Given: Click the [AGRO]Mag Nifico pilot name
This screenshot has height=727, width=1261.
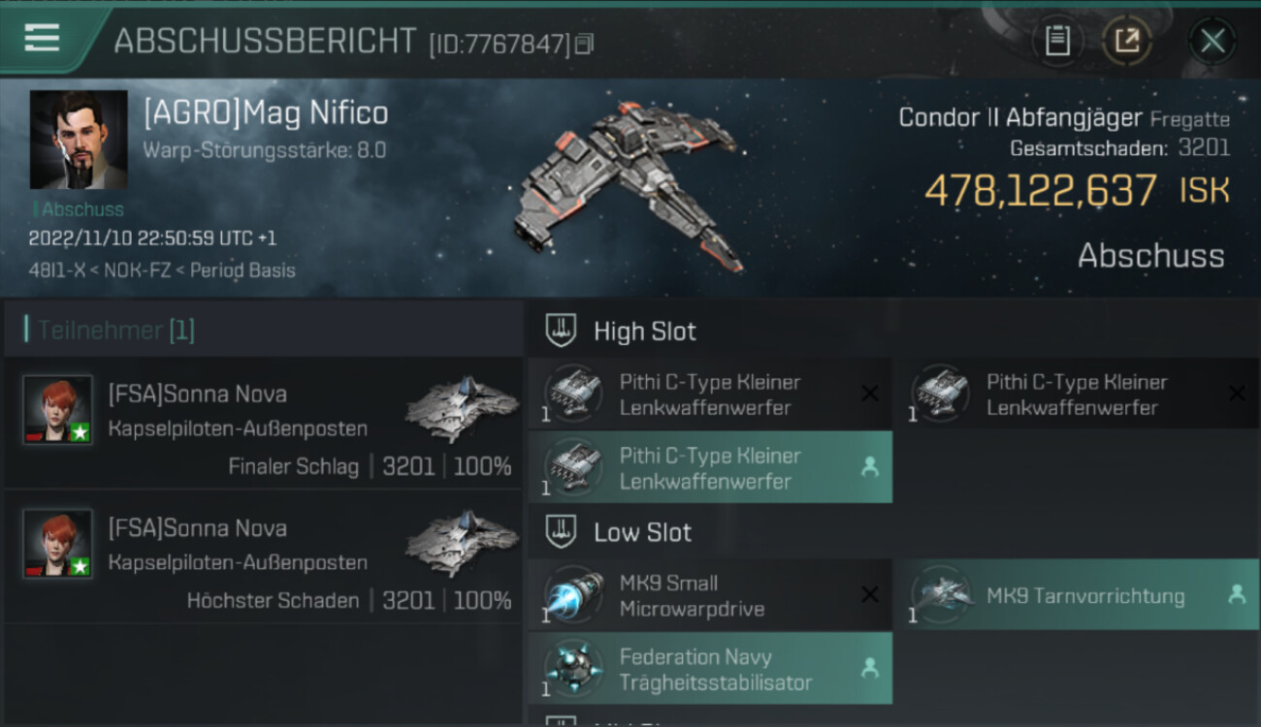Looking at the screenshot, I should tap(266, 113).
